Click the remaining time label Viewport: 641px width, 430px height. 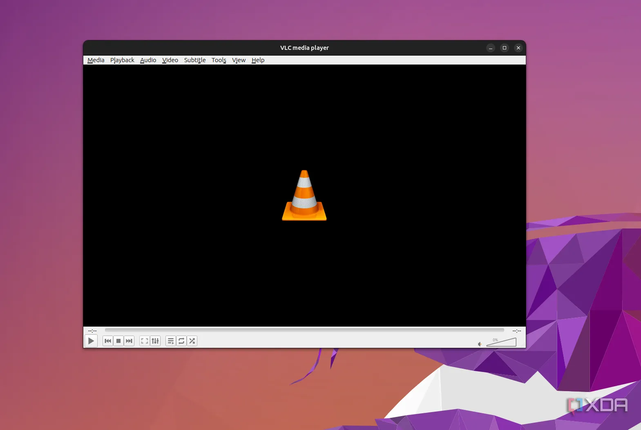(516, 331)
